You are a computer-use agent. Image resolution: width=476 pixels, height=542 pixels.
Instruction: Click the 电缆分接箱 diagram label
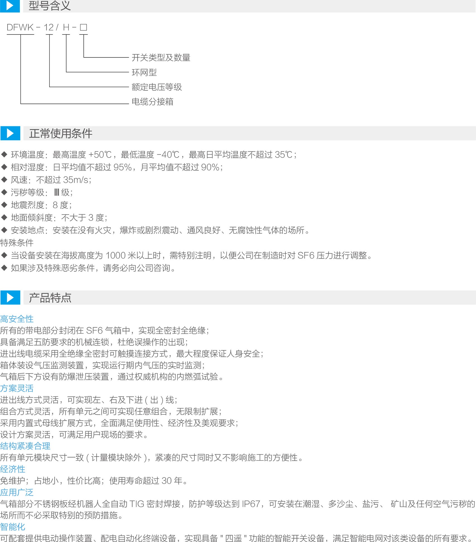[x=152, y=102]
